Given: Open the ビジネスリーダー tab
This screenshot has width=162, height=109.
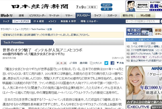Looking at the screenshot, I should (37, 15).
